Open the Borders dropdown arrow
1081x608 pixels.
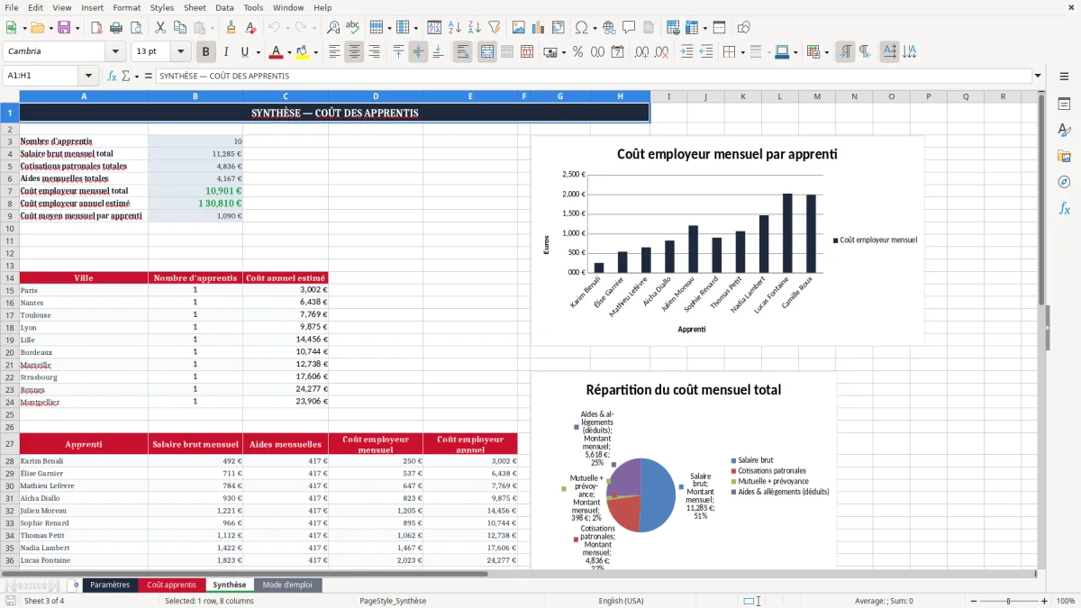click(742, 52)
